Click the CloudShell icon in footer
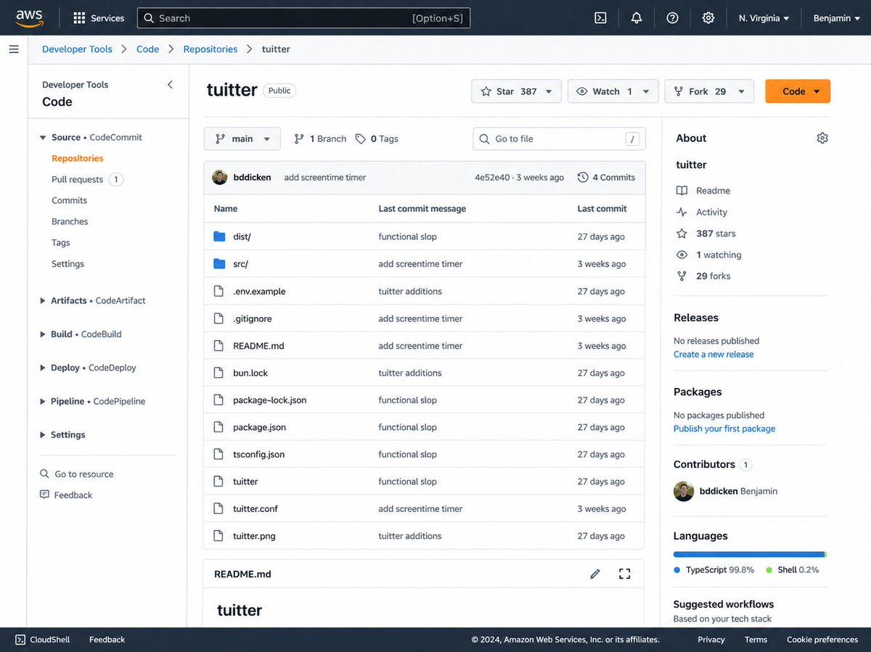The width and height of the screenshot is (871, 652). (20, 640)
